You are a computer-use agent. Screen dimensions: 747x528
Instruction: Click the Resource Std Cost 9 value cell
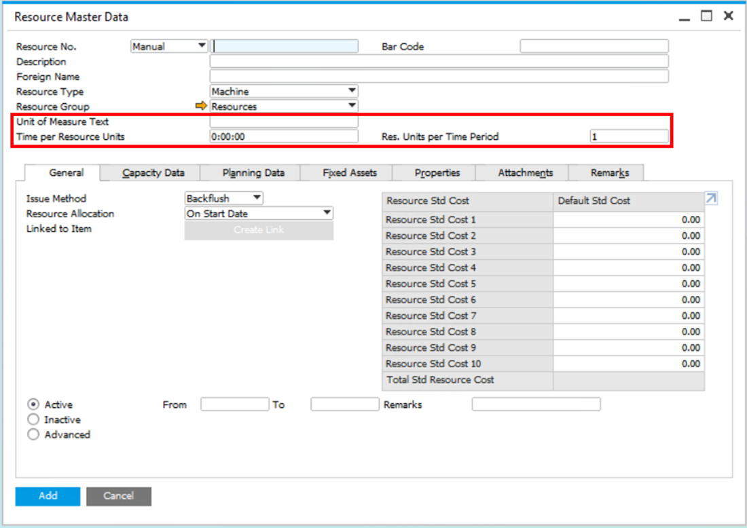[x=628, y=347]
